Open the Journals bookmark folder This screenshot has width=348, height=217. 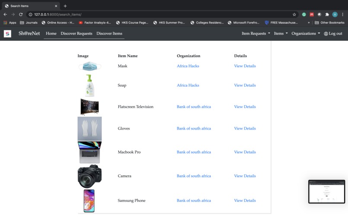(x=28, y=22)
